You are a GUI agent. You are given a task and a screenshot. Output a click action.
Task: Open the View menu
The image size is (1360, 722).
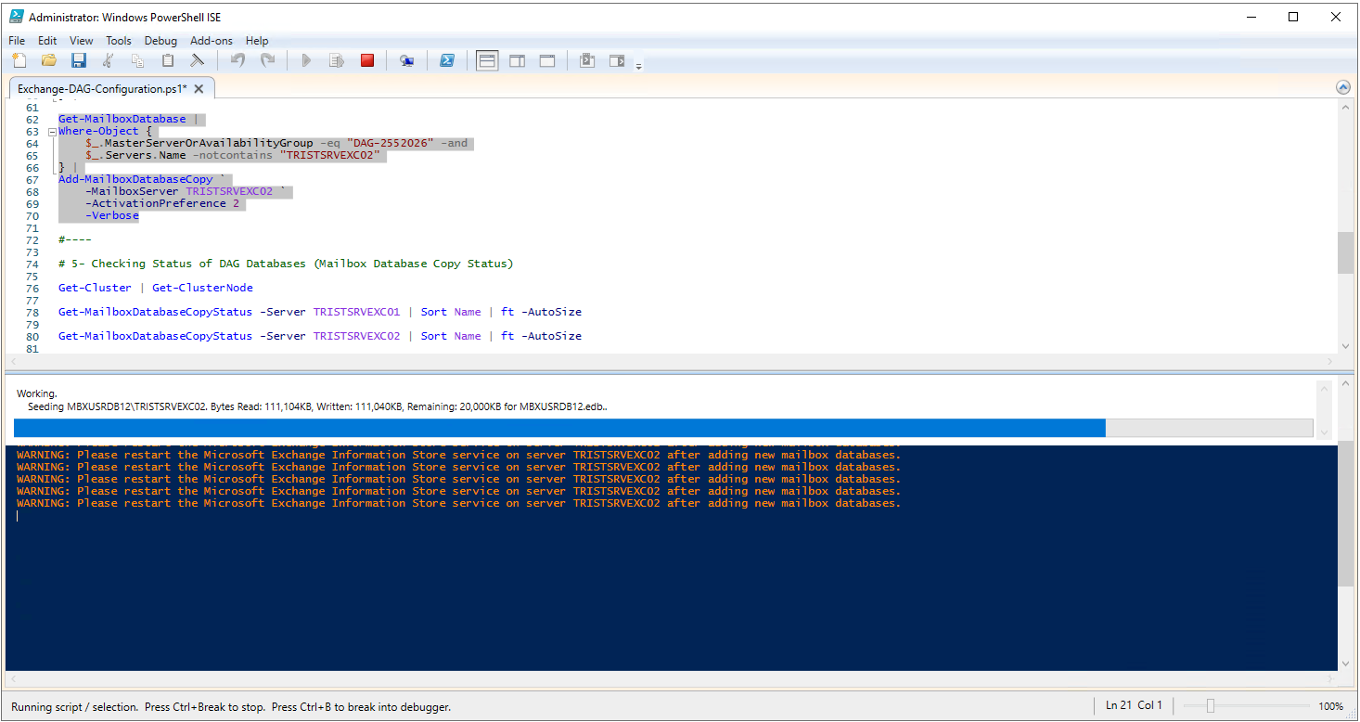coord(82,41)
